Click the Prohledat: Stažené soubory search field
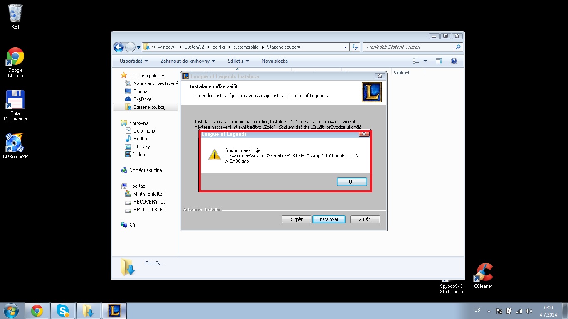The width and height of the screenshot is (568, 319). point(412,47)
